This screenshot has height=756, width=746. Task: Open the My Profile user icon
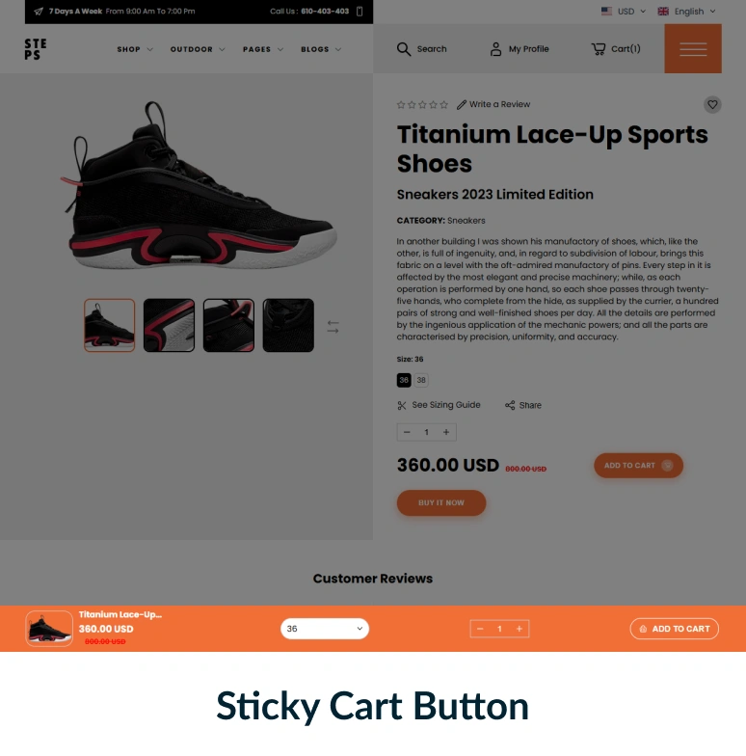[x=495, y=49]
